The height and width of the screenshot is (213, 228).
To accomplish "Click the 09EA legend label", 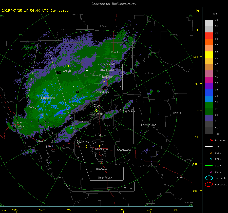I will (218, 147).
